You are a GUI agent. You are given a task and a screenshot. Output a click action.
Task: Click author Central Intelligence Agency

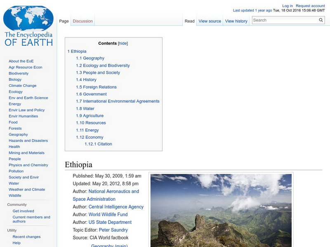click(x=116, y=207)
